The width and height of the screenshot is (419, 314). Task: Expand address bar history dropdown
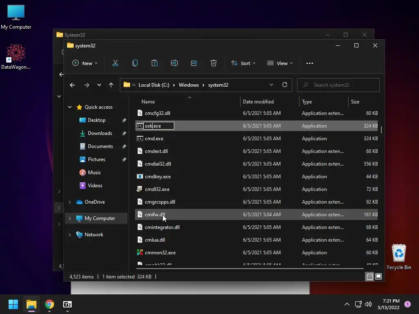pyautogui.click(x=271, y=85)
